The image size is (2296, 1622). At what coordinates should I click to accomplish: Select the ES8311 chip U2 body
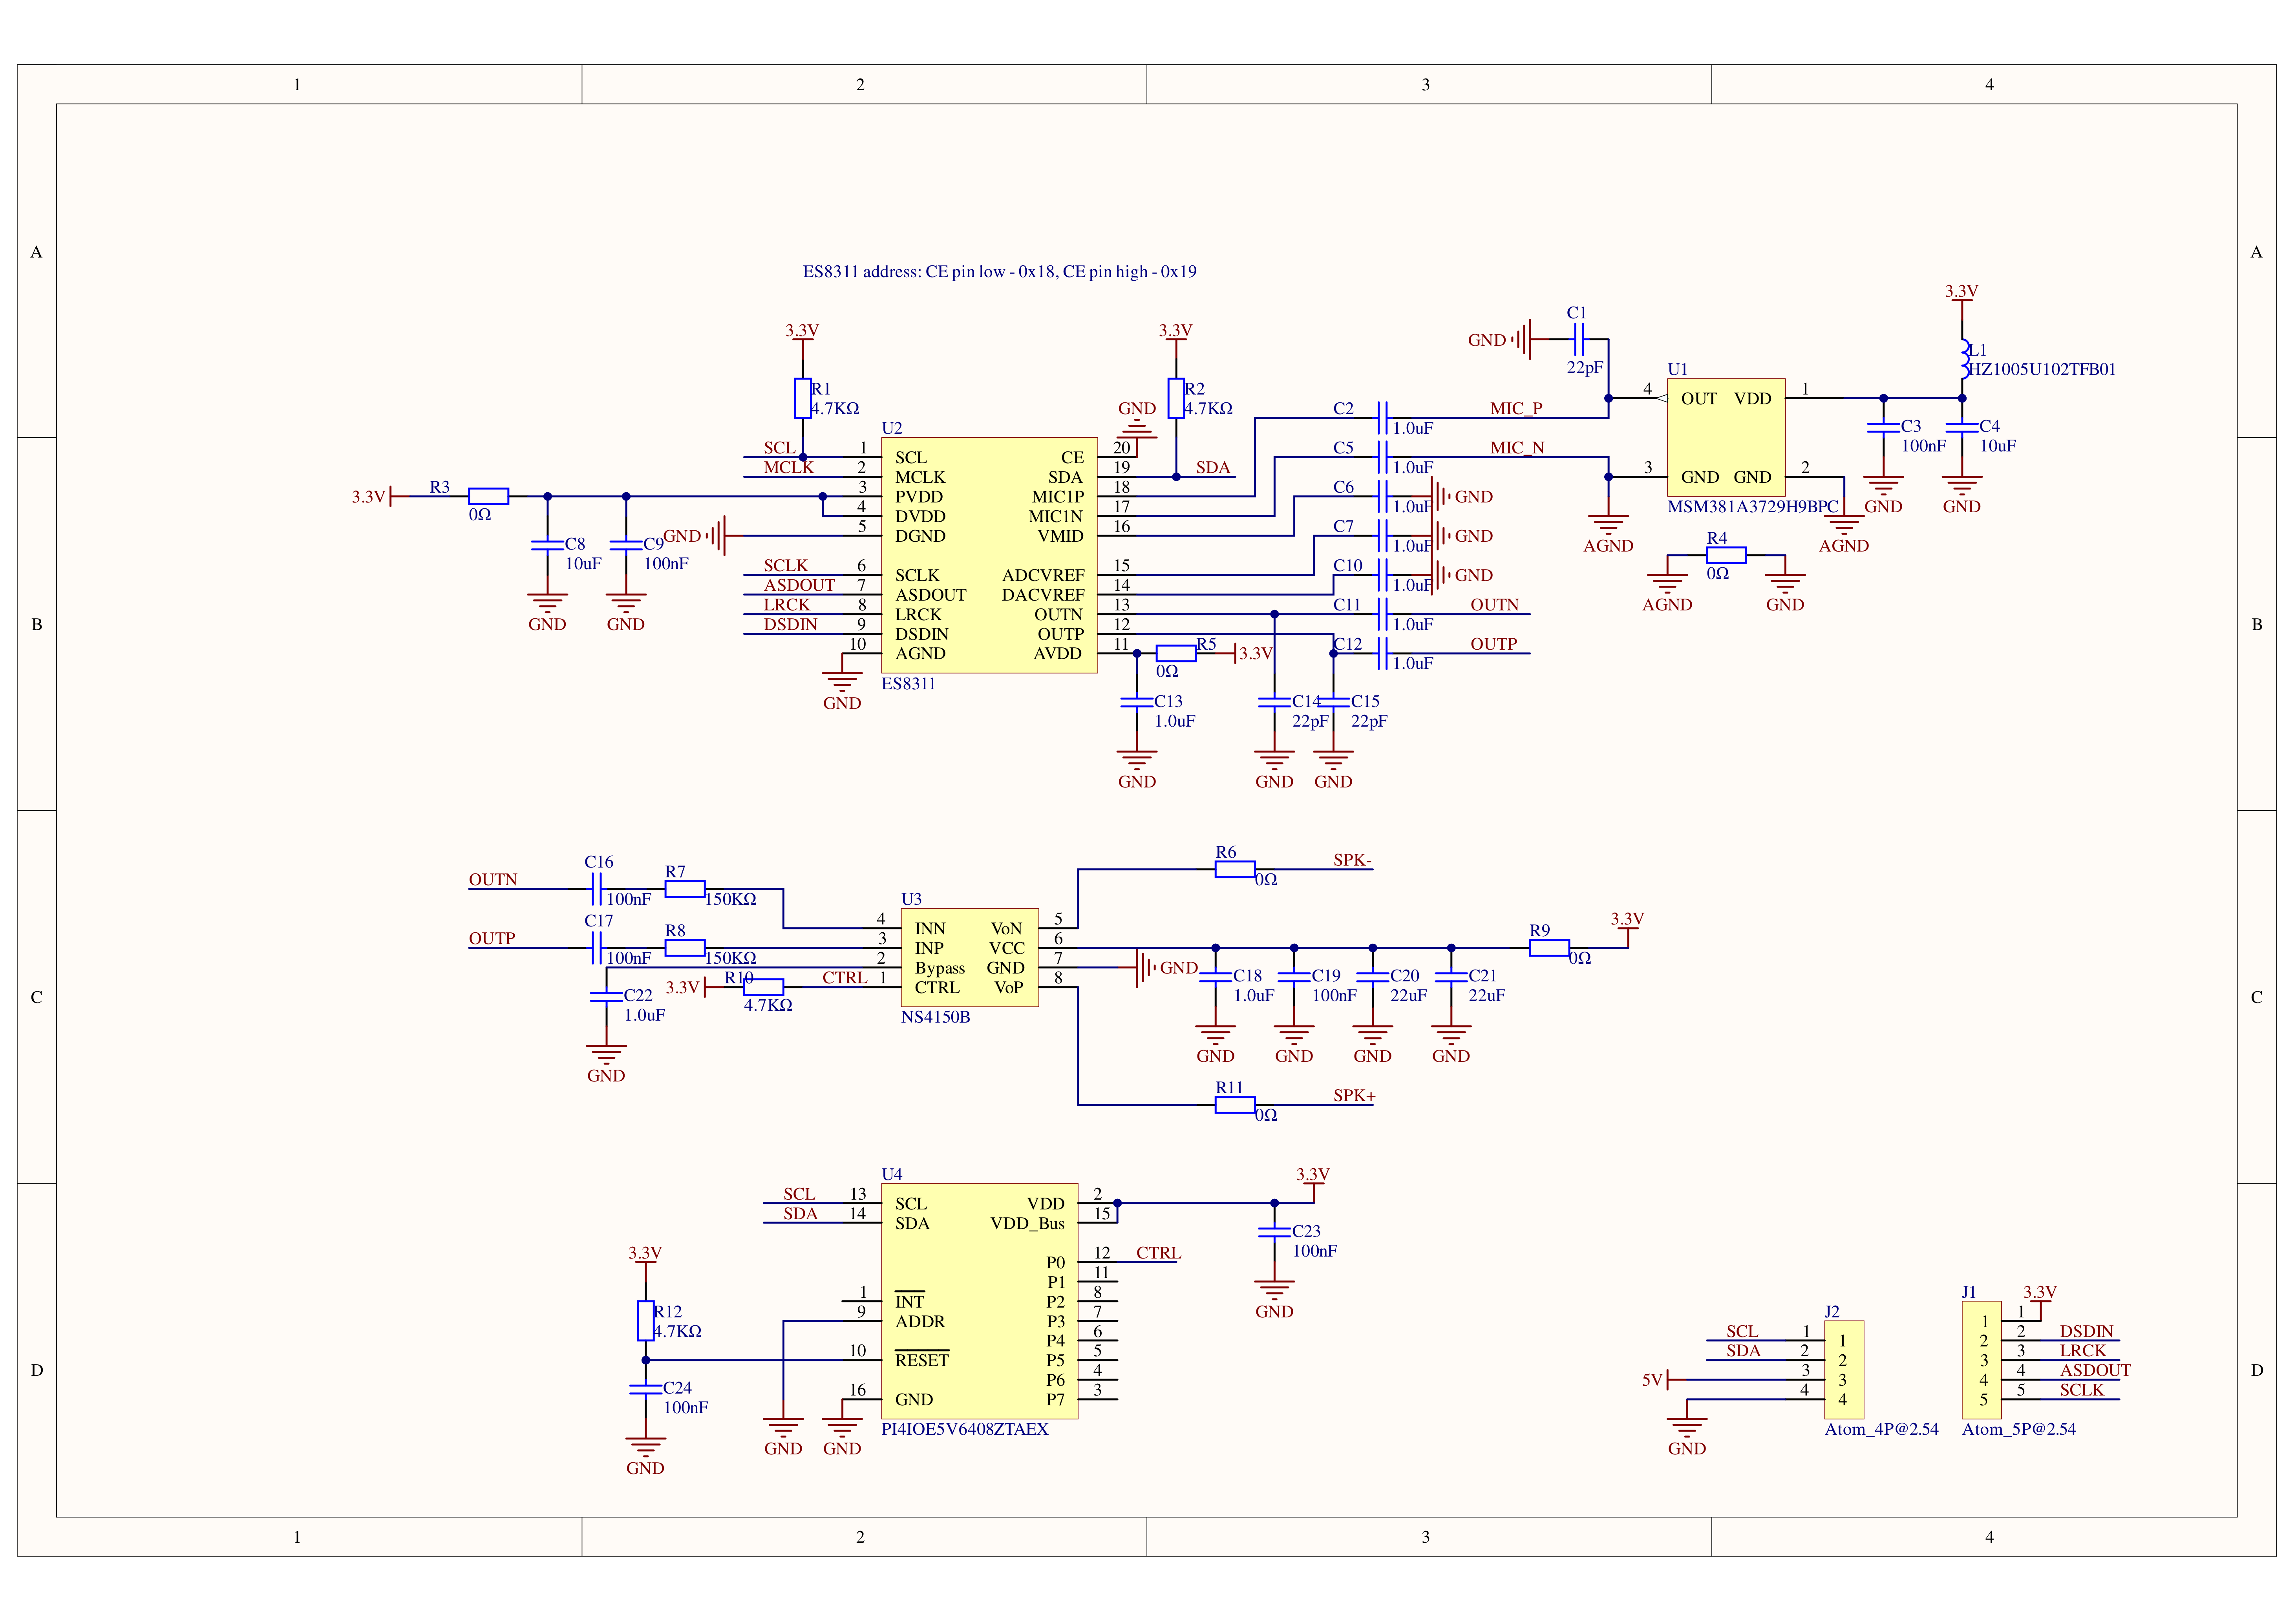[x=989, y=555]
